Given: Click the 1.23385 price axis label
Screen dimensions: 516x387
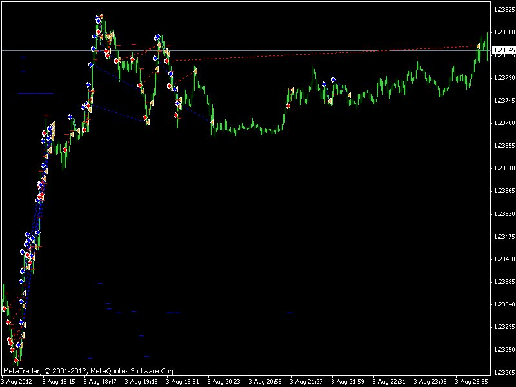Looking at the screenshot, I should [x=504, y=282].
